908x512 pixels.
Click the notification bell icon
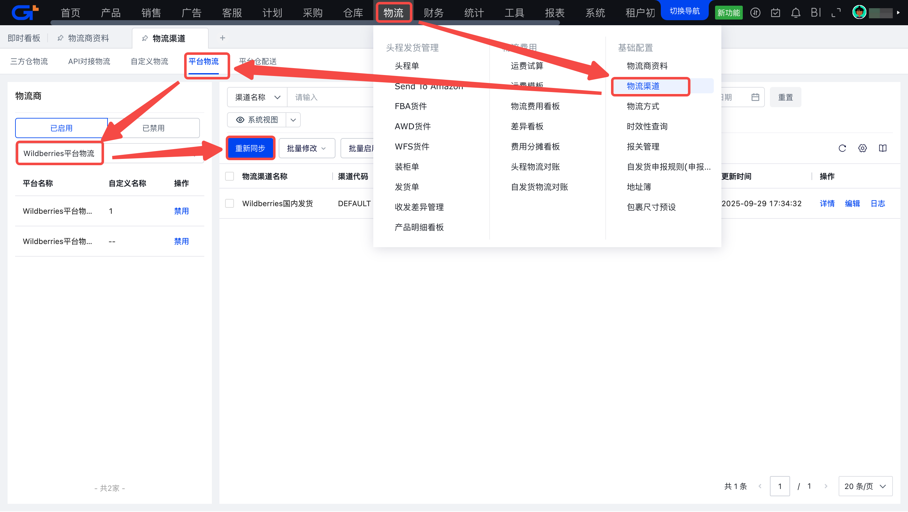click(x=795, y=13)
